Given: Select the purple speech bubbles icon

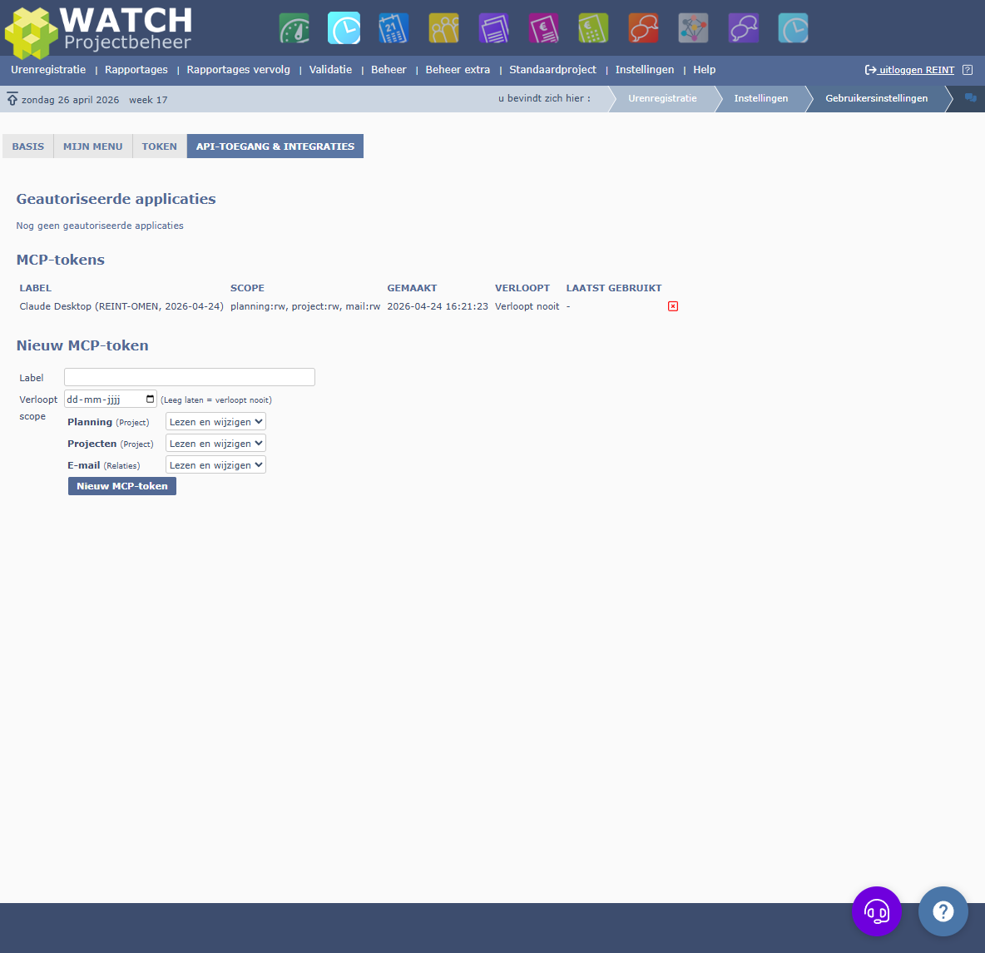Looking at the screenshot, I should click(x=743, y=27).
